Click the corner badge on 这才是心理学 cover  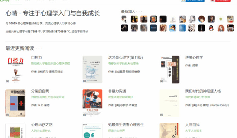84,81
